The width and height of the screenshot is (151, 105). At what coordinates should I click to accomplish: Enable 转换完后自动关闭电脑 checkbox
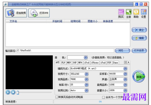point(57,97)
